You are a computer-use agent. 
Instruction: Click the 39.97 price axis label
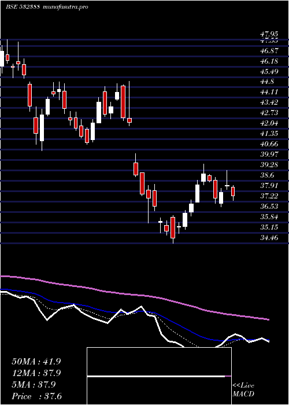(x=269, y=154)
